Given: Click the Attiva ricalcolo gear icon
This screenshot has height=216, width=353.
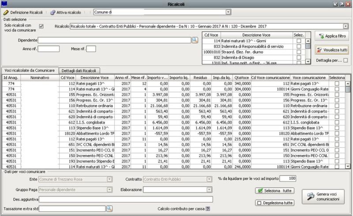Looking at the screenshot, I should point(53,13).
